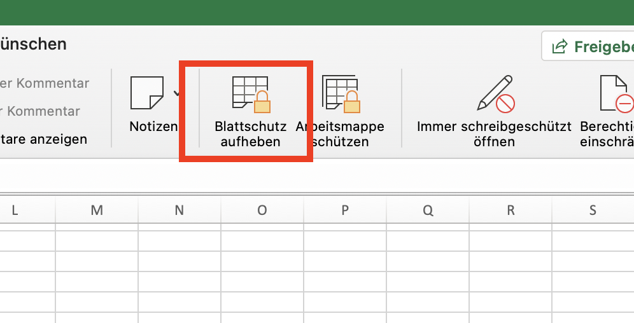Click the Notizen sticky note icon
The height and width of the screenshot is (323, 634).
[x=147, y=93]
